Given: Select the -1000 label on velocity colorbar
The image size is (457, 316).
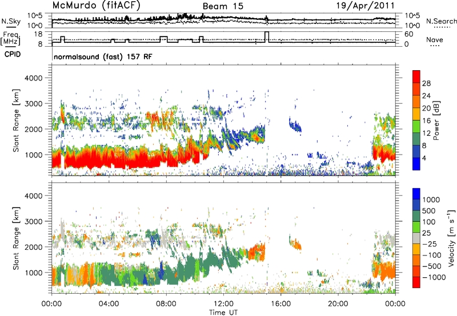Looking at the screenshot, I should 434,277.
